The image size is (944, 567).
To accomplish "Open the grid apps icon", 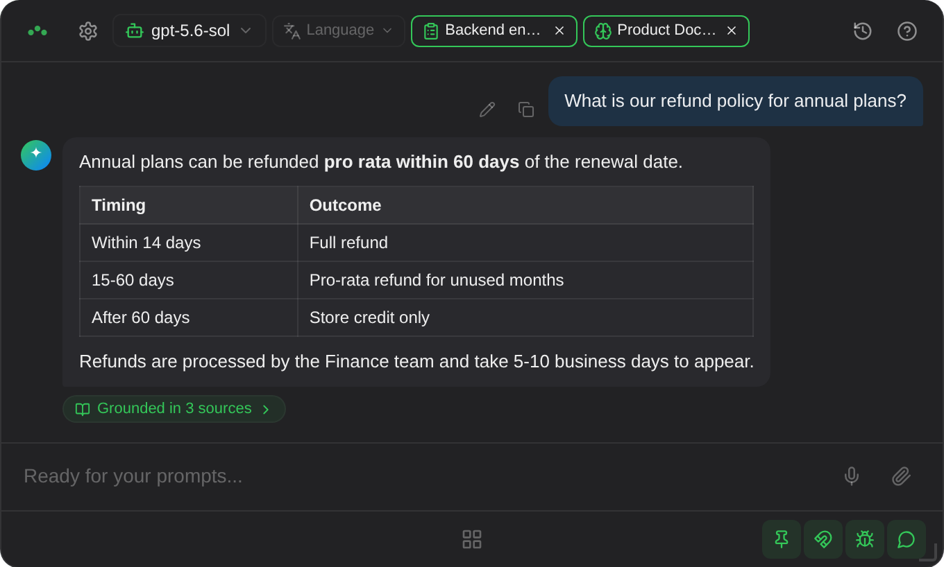I will pyautogui.click(x=472, y=539).
